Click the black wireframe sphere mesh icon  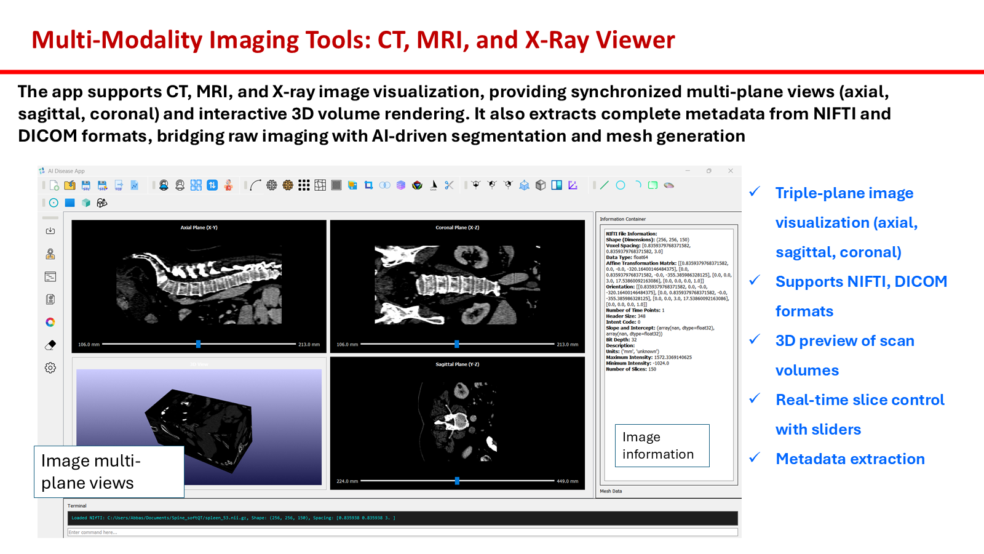pyautogui.click(x=272, y=185)
